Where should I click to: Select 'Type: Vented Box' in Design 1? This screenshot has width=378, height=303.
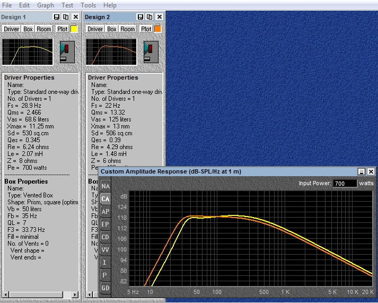(30, 195)
